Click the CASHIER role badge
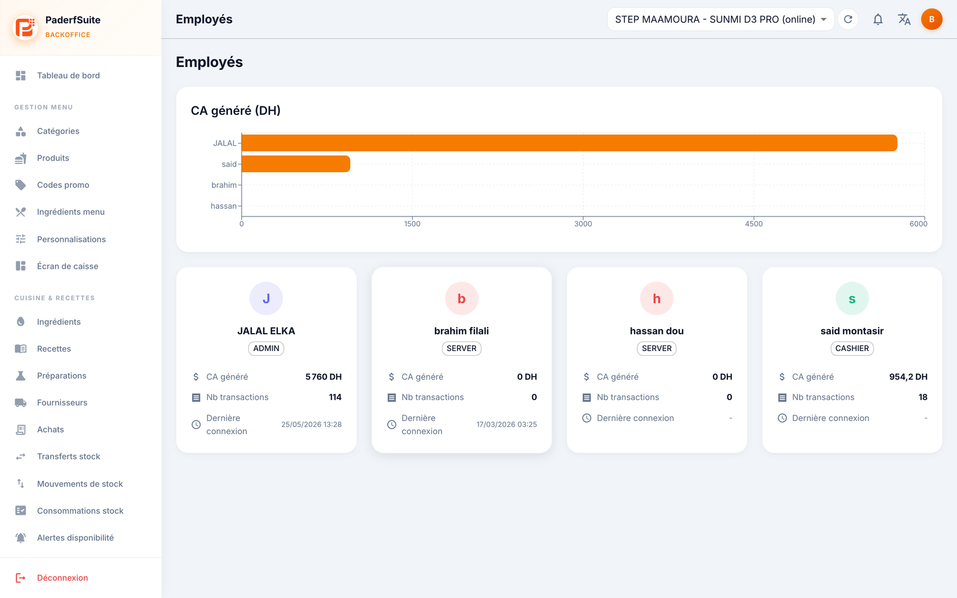The image size is (957, 598). [852, 349]
